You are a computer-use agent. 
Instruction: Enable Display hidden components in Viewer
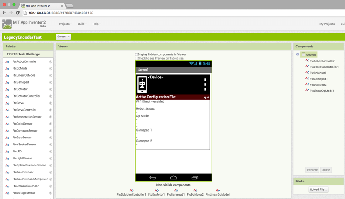tap(136, 54)
